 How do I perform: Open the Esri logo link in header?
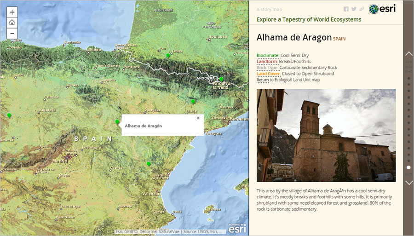(x=382, y=9)
